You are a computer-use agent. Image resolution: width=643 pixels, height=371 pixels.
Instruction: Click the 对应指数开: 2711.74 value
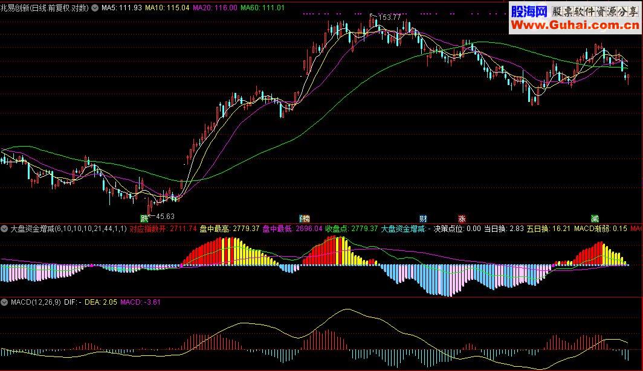(163, 229)
